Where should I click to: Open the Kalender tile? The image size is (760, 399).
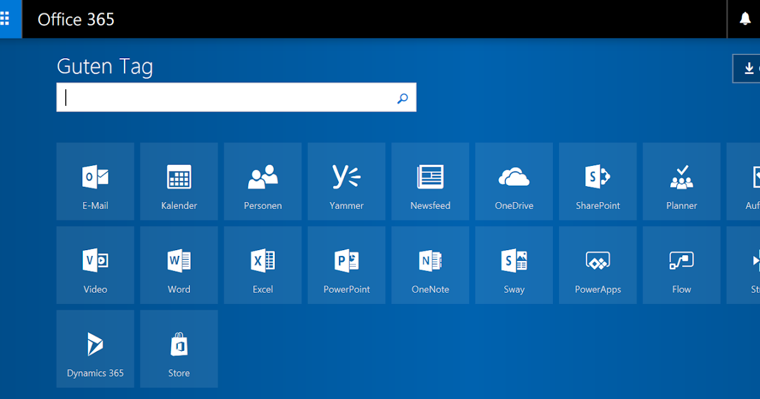[179, 181]
